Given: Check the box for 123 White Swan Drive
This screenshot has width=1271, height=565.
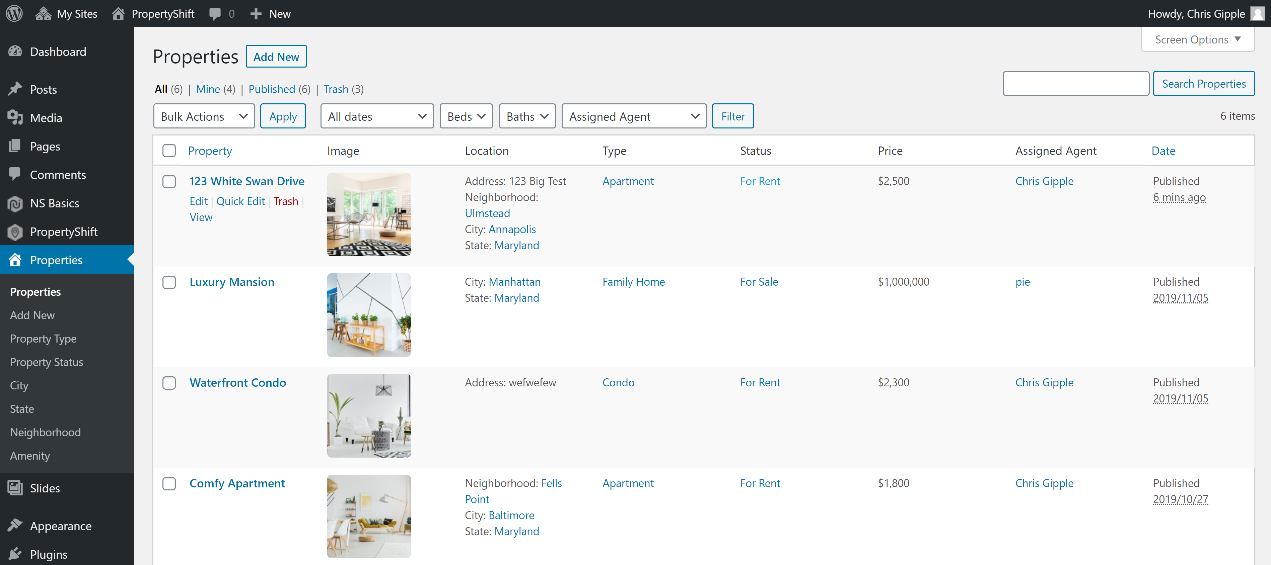Looking at the screenshot, I should pyautogui.click(x=169, y=181).
